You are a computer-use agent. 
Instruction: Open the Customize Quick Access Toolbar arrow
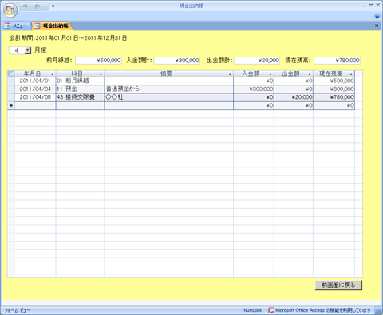click(53, 6)
